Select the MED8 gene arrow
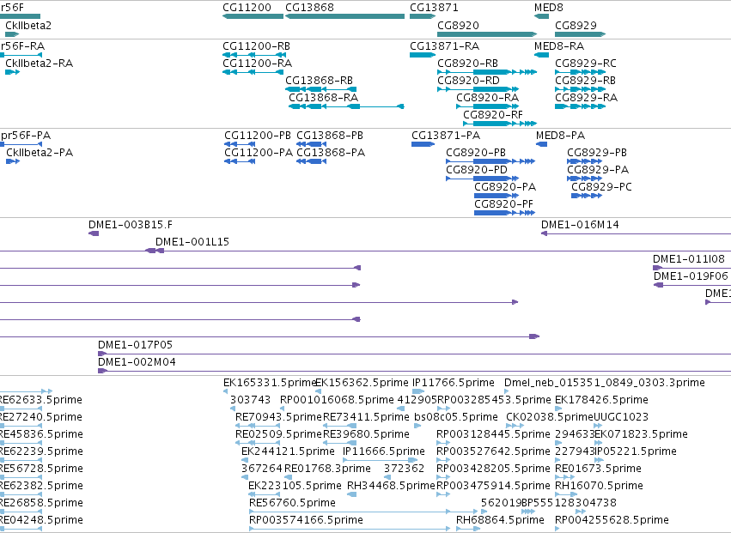The image size is (731, 533). pyautogui.click(x=542, y=16)
